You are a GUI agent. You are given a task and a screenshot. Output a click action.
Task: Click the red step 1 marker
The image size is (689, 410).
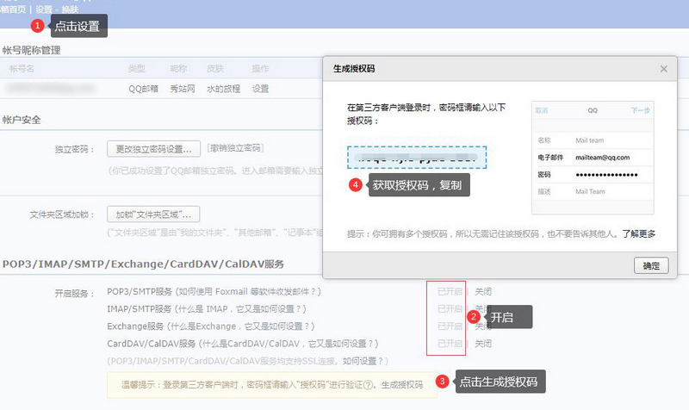click(x=37, y=26)
